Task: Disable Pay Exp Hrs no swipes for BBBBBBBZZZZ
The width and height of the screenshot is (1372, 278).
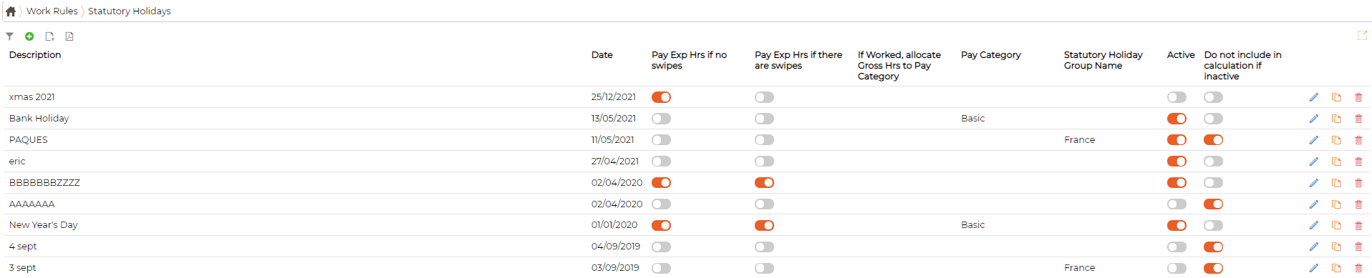Action: click(661, 183)
